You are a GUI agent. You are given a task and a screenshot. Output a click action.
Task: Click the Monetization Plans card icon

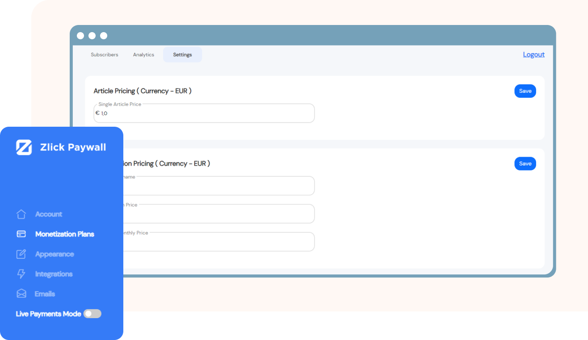tap(21, 234)
